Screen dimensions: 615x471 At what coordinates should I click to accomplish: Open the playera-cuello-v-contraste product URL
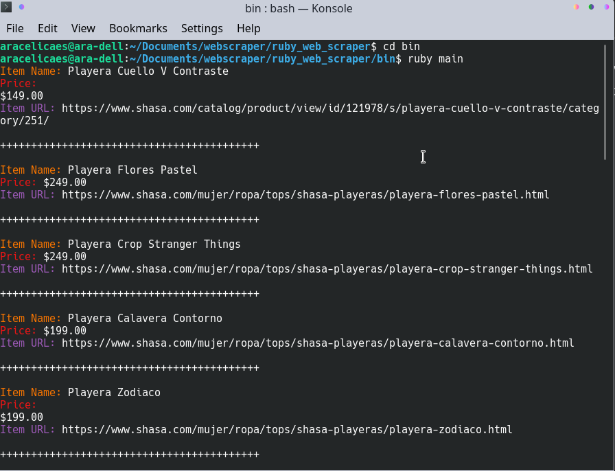point(329,108)
